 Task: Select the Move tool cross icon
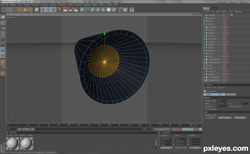coord(20,10)
